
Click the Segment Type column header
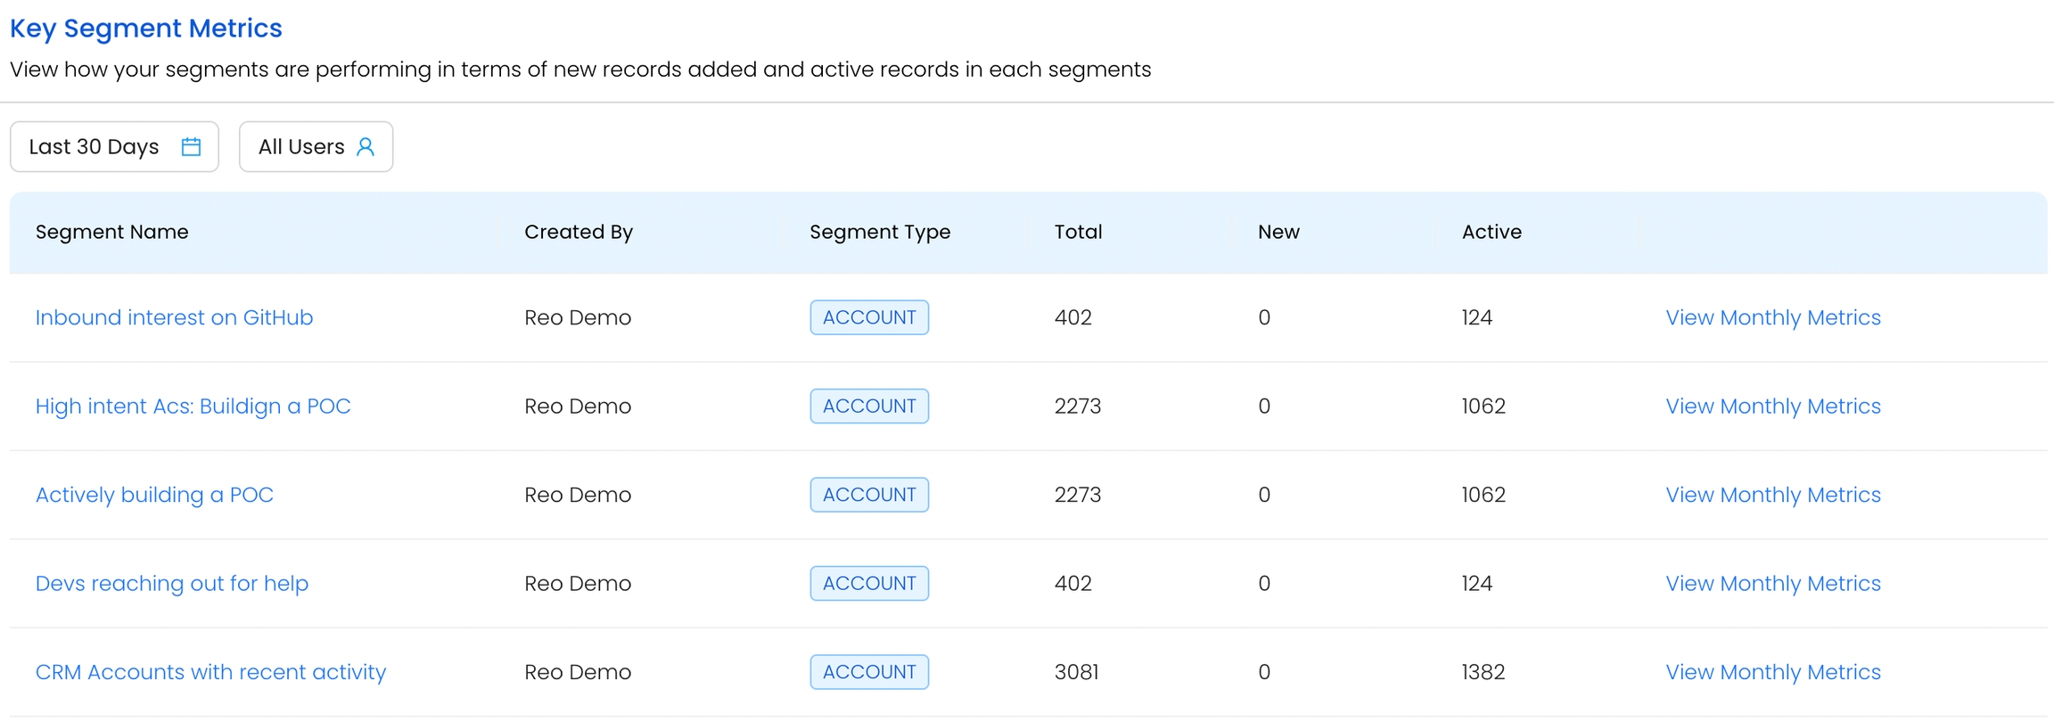click(879, 232)
